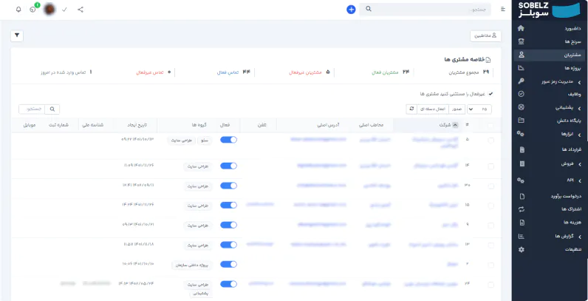Toggle the active switch for row 14

tap(228, 166)
